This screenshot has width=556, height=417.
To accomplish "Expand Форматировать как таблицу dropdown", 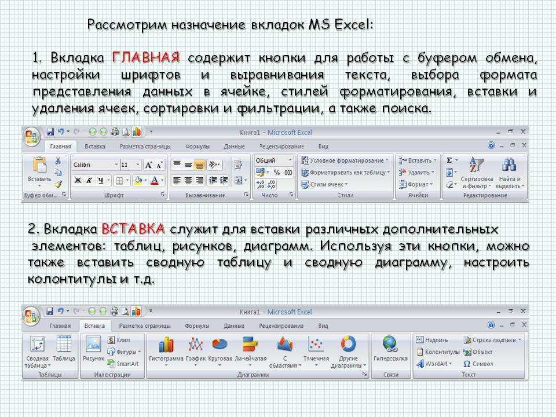I will click(389, 173).
